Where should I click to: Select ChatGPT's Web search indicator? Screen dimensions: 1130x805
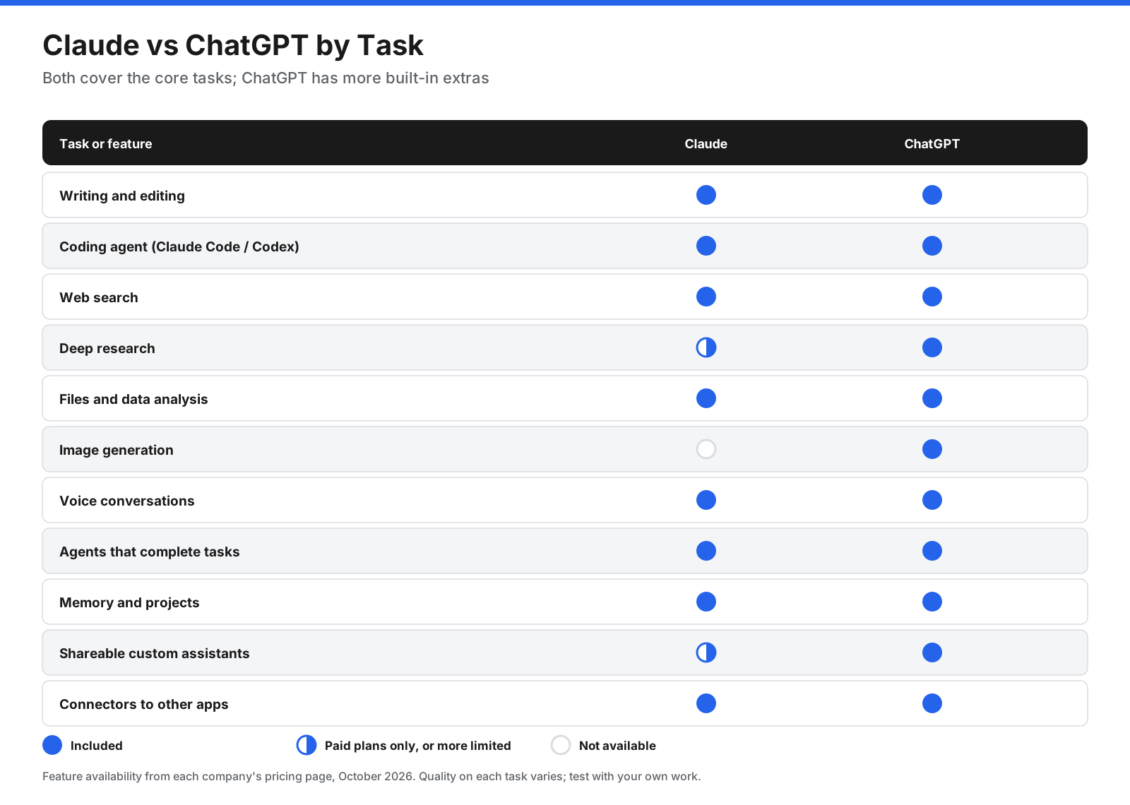click(x=932, y=297)
